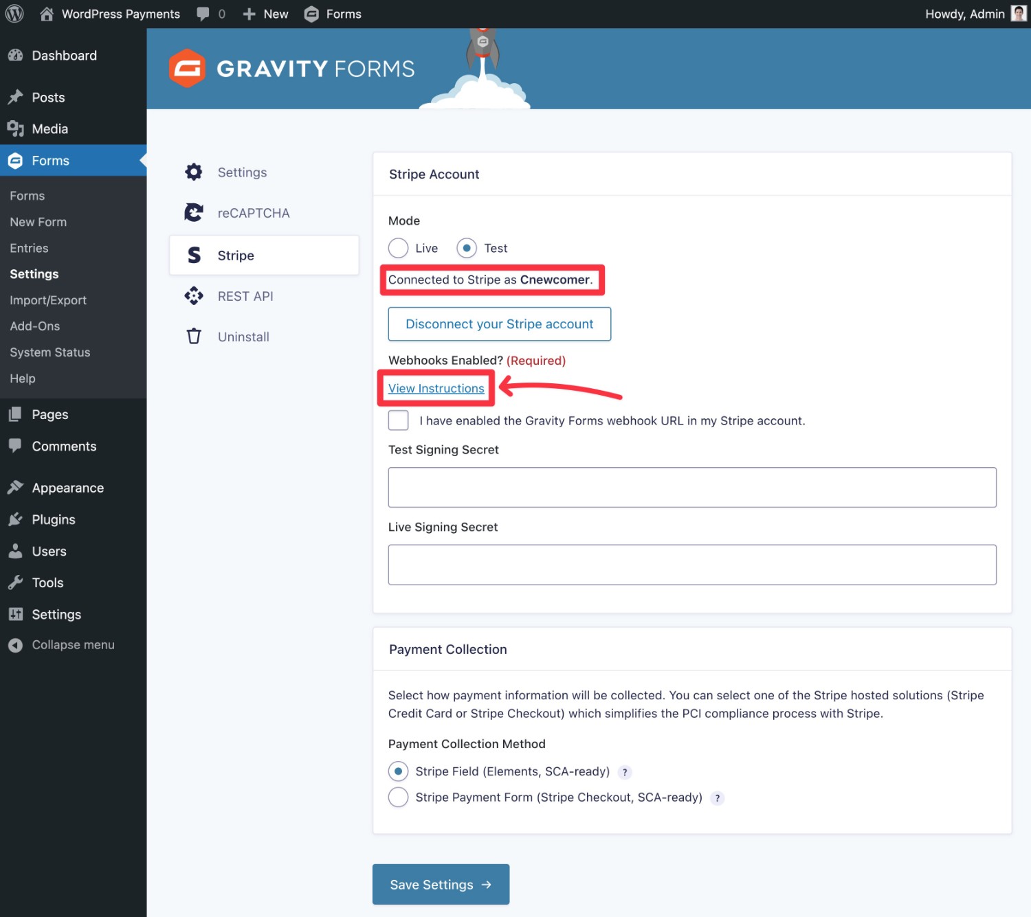This screenshot has width=1031, height=917.
Task: Check the Gravity Forms webhook confirmation box
Action: [x=398, y=420]
